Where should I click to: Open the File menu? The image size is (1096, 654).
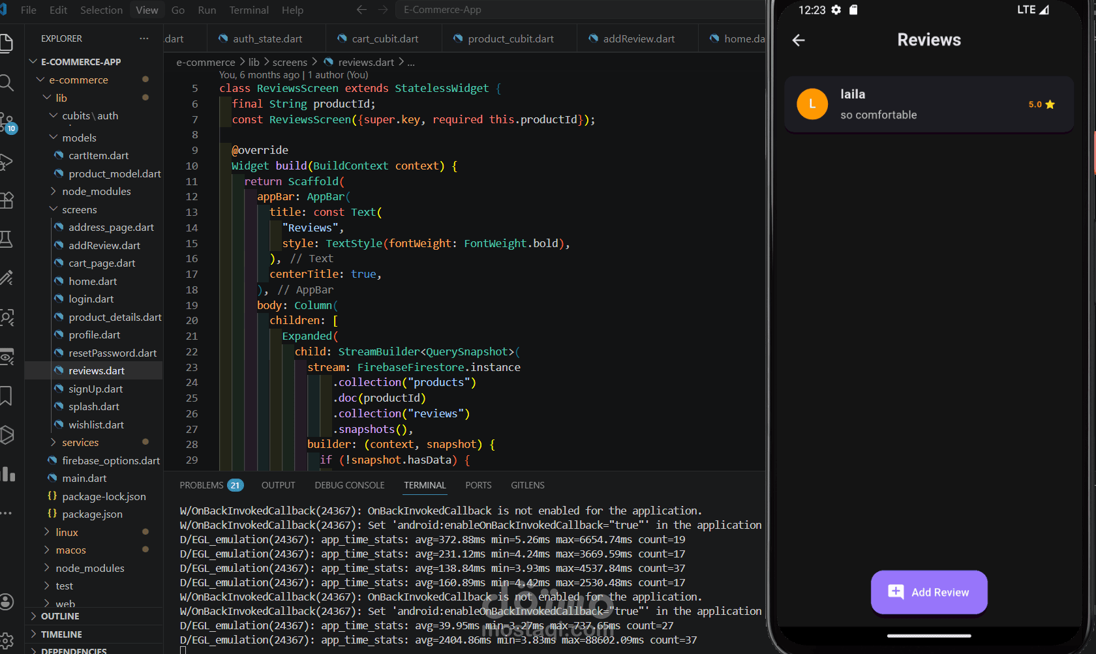pos(29,10)
